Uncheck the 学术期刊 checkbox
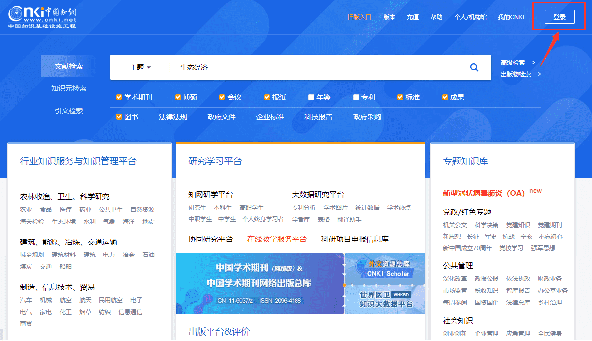 tap(119, 97)
